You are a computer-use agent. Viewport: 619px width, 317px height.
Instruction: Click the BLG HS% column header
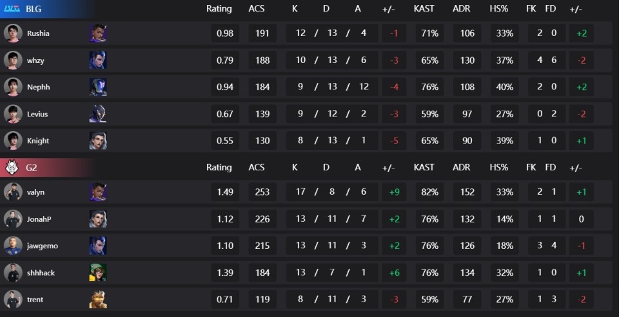point(499,8)
